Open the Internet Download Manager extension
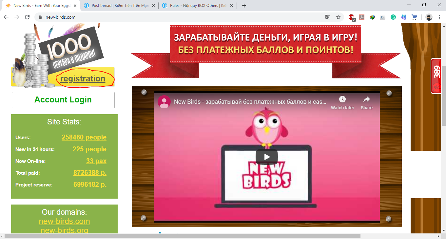446x239 pixels. (372, 17)
